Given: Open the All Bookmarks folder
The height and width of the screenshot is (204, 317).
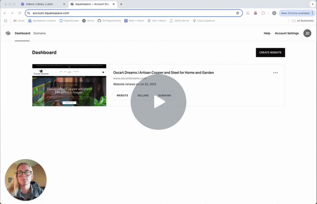Looking at the screenshot, I should [303, 21].
